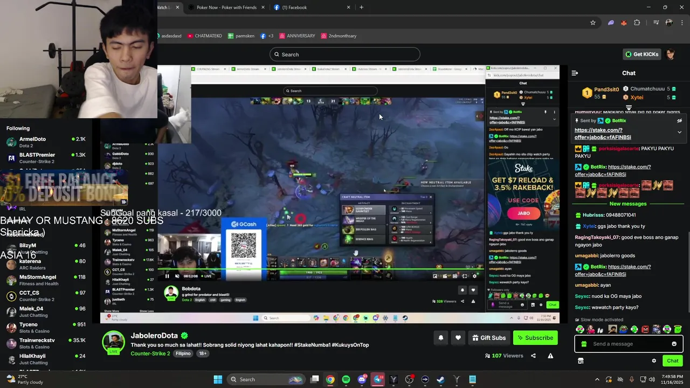Screen dimensions: 690x388
Task: Open CCT_CS channel in sidebar
Action: [46, 296]
